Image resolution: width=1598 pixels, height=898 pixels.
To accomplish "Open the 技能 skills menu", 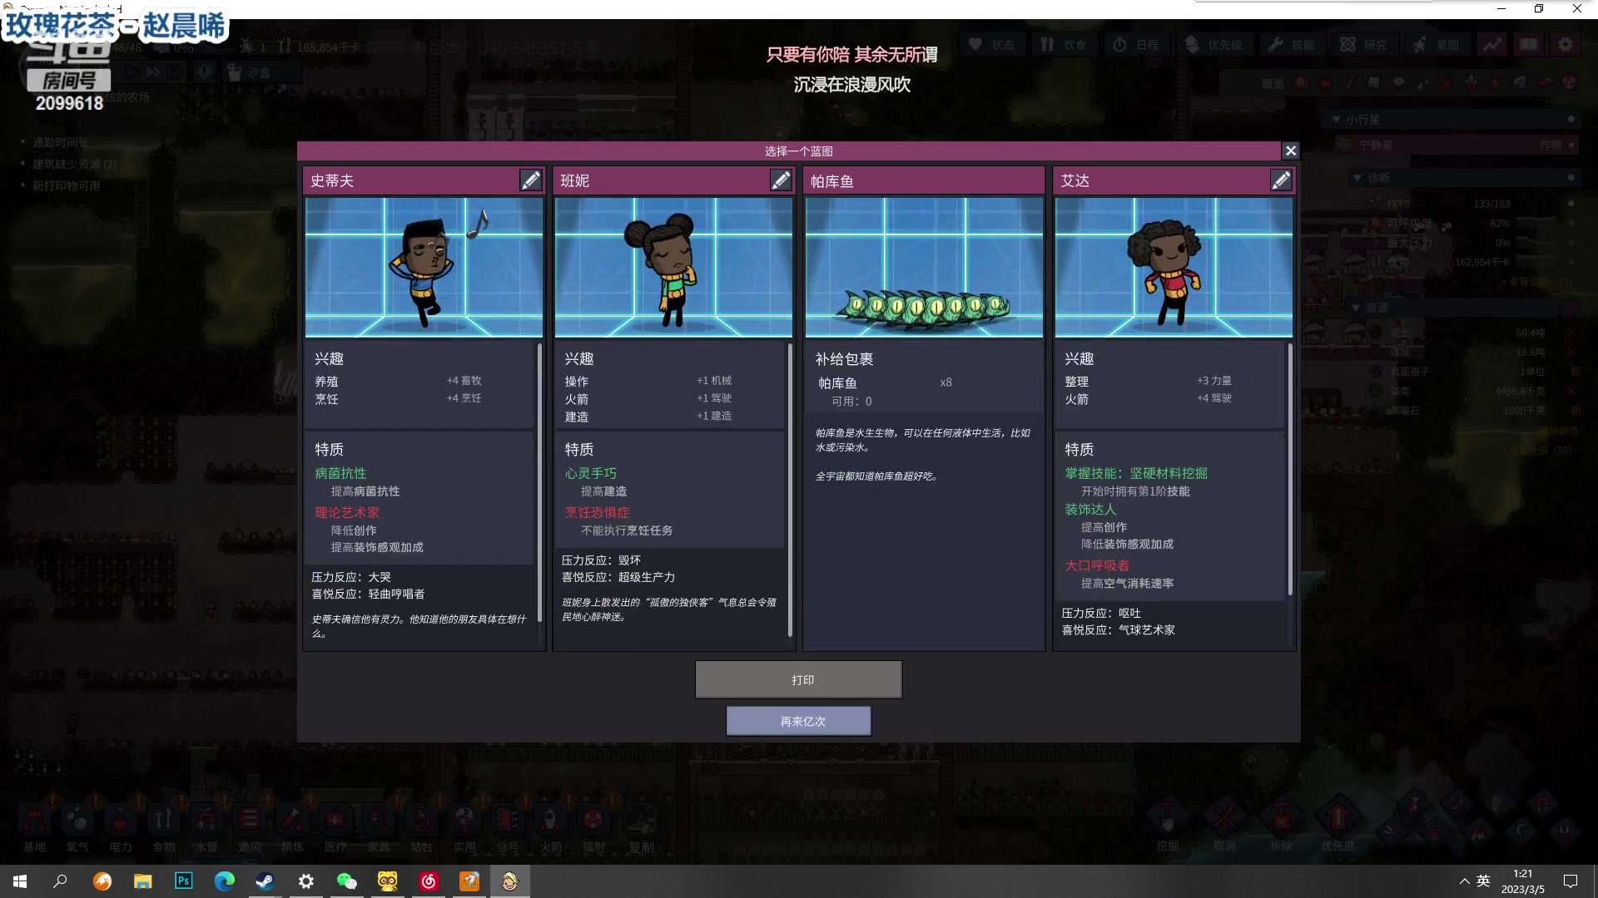I will [x=1292, y=45].
